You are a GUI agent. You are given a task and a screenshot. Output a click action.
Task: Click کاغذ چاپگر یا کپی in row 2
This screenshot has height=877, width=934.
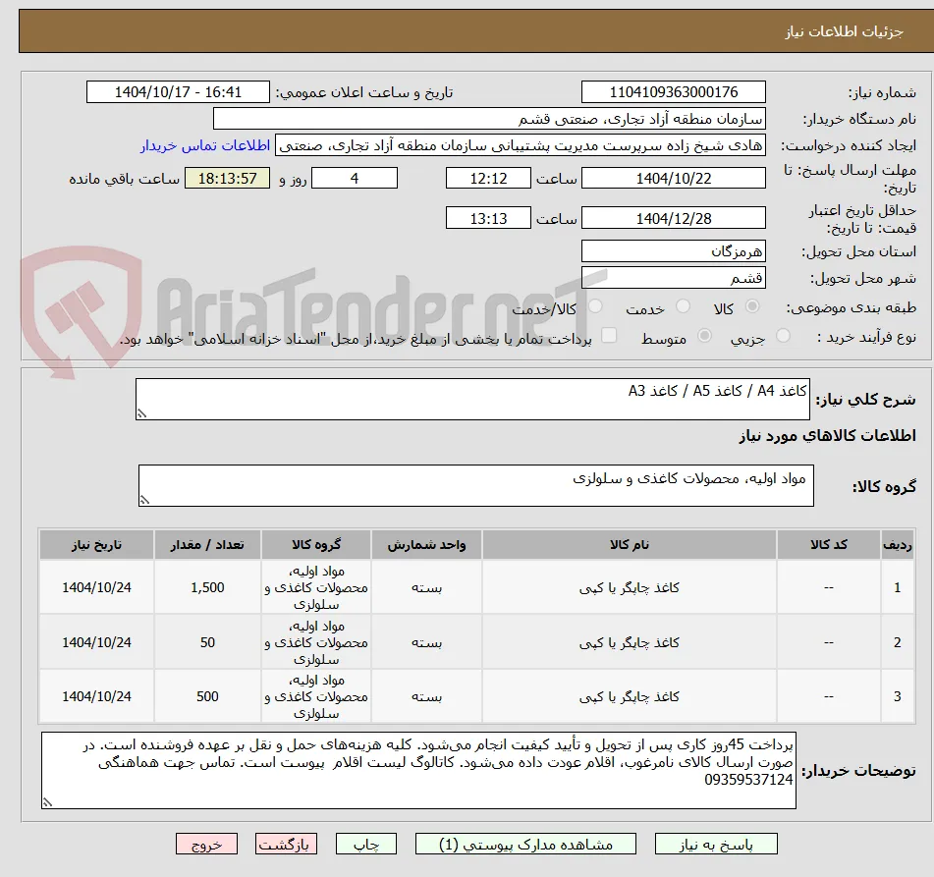click(629, 642)
